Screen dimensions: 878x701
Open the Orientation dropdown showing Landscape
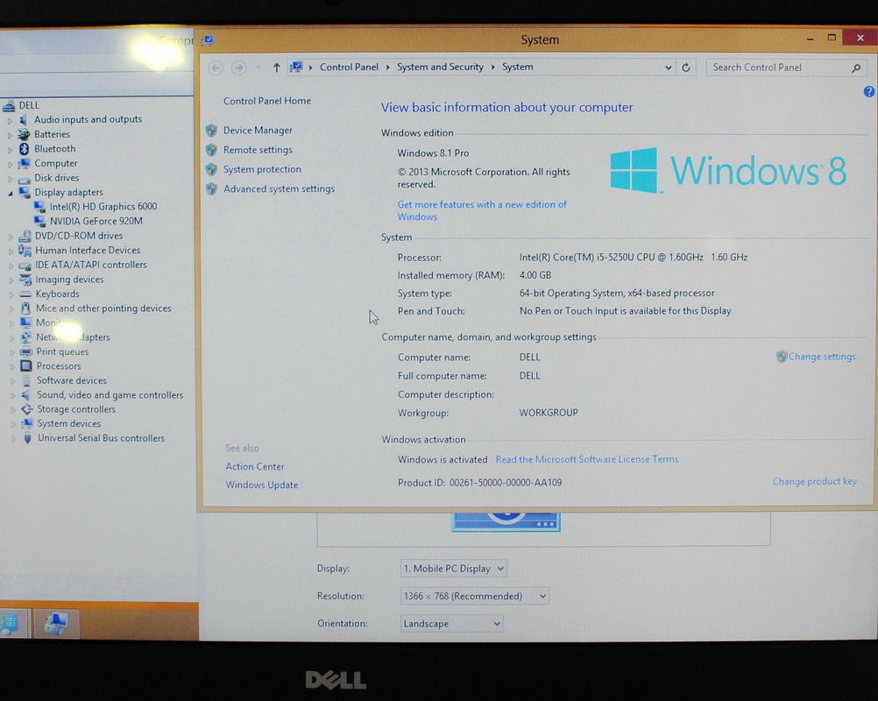[452, 623]
